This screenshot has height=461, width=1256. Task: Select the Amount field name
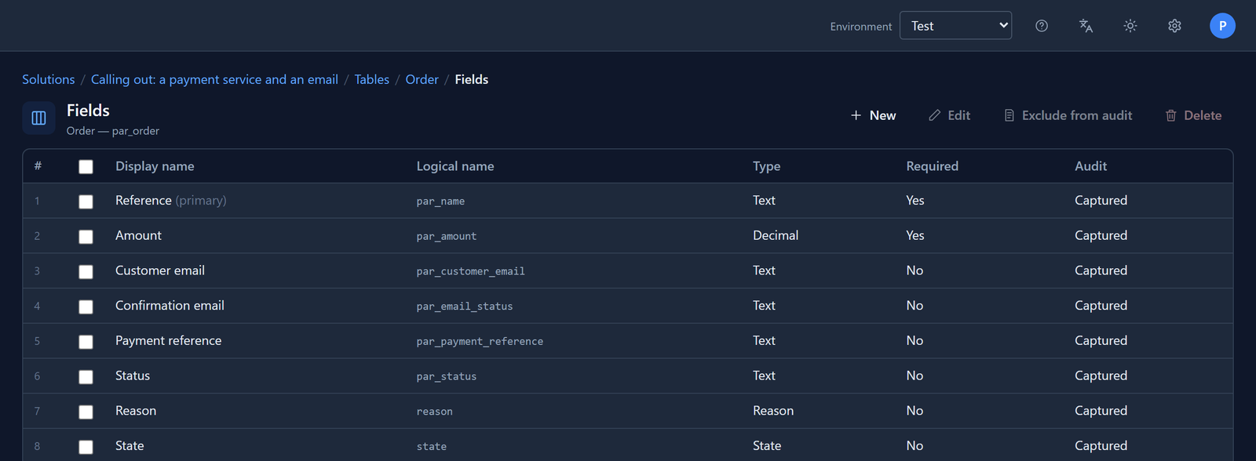tap(138, 235)
